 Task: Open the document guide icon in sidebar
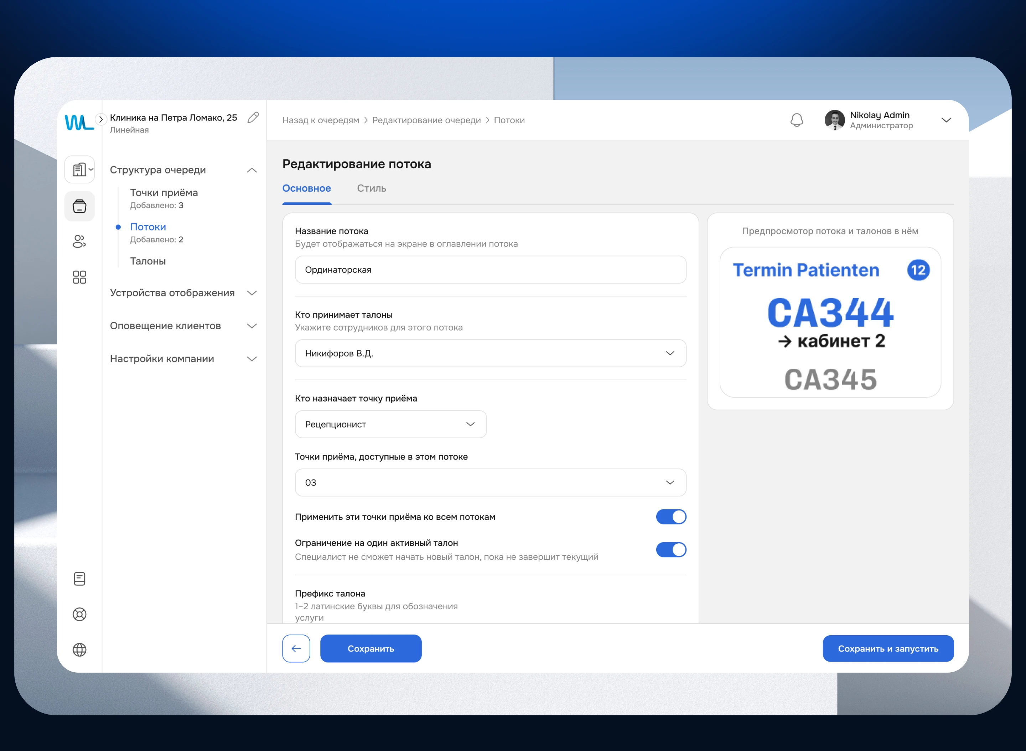tap(79, 579)
